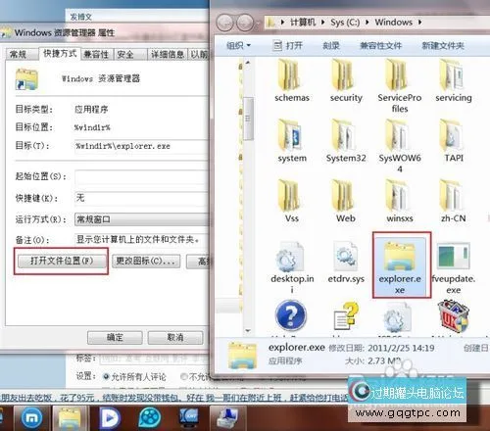This screenshot has height=431, width=490.
Task: Click the 兼容性文件 toolbar command
Action: click(x=380, y=45)
